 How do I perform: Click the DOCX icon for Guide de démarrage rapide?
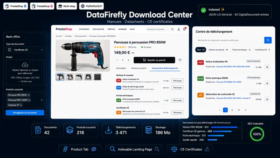[119, 88]
